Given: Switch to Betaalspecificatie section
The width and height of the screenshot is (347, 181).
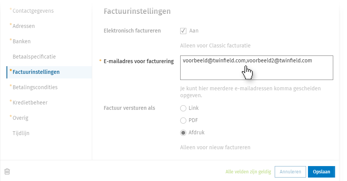Looking at the screenshot, I should (34, 57).
